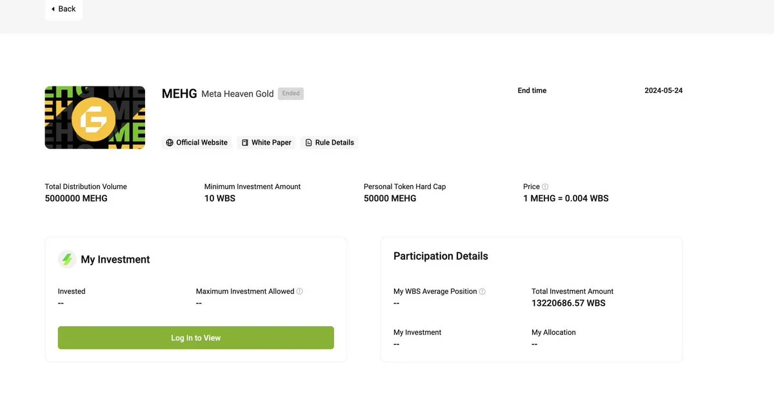774x397 pixels.
Task: Click the 1 MEHG = 0.004 WBS price
Action: [566, 199]
